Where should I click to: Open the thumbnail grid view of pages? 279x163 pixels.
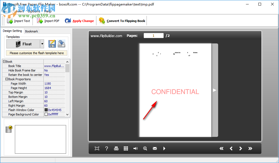pyautogui.click(x=126, y=148)
